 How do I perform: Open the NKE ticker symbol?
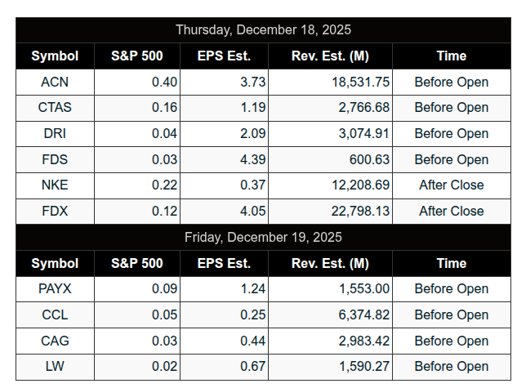55,185
